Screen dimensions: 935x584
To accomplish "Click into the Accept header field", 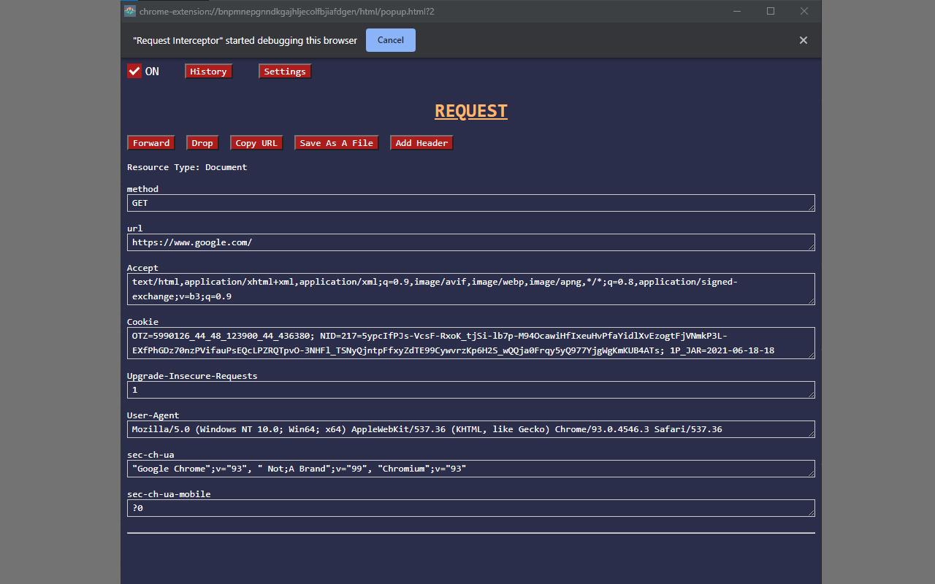I will (471, 289).
